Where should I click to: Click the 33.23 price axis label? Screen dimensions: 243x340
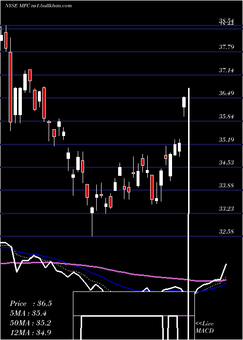point(226,208)
